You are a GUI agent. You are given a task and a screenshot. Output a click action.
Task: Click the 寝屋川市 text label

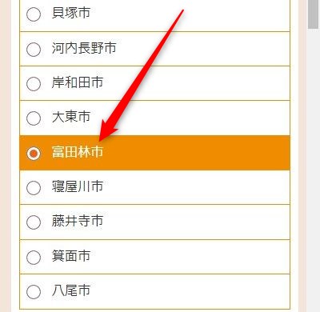(78, 186)
